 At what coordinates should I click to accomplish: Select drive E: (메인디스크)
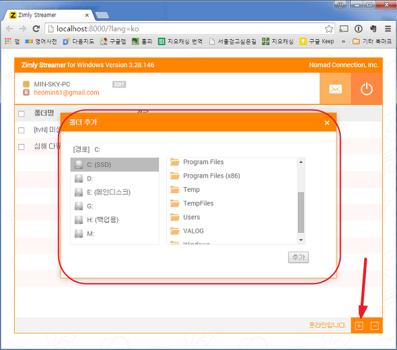click(114, 193)
